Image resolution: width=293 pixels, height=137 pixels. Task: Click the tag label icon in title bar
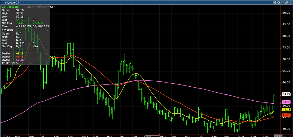coord(286,2)
